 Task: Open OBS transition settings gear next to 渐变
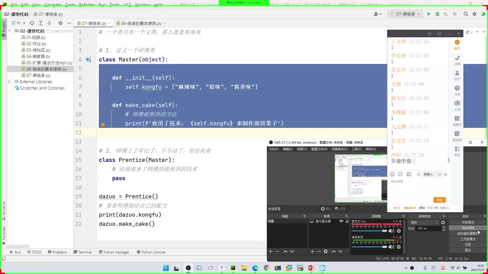[x=443, y=223]
